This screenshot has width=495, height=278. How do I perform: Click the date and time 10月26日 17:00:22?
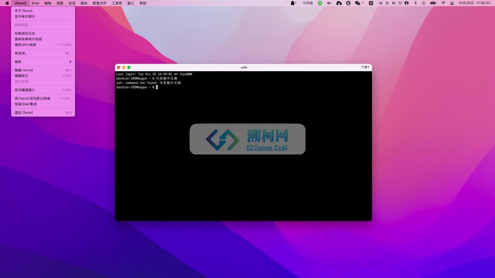(474, 3)
